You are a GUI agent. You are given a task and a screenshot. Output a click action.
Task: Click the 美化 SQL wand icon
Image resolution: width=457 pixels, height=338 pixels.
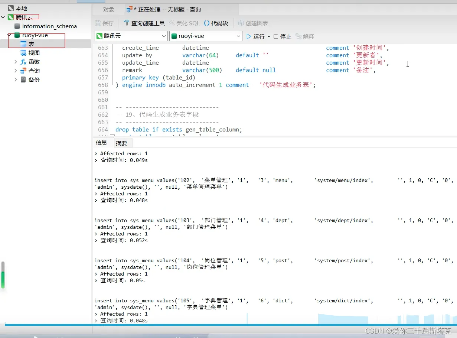click(x=172, y=23)
